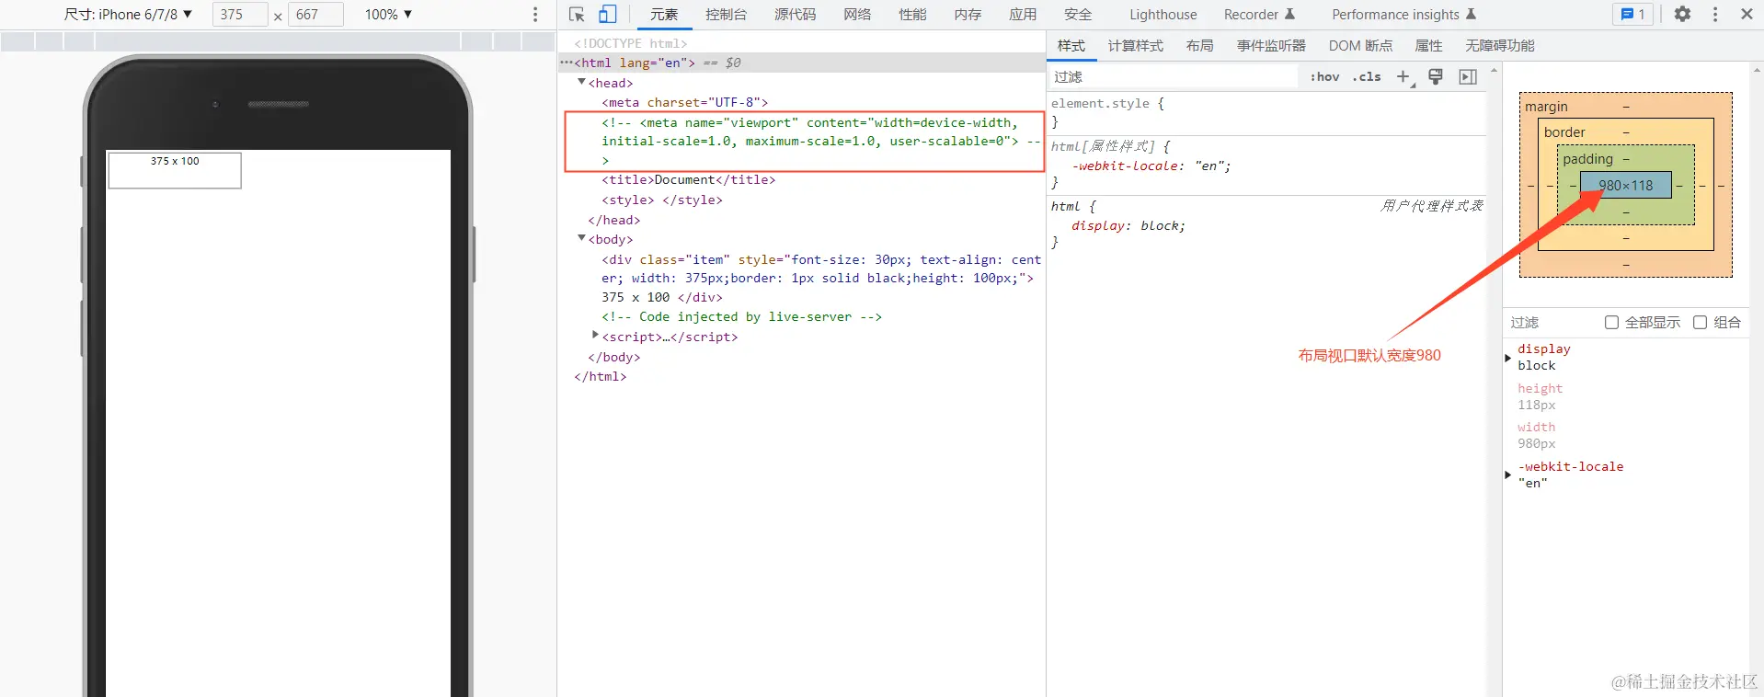The height and width of the screenshot is (697, 1764).
Task: Toggle the .cls class editor button
Action: 1367,77
